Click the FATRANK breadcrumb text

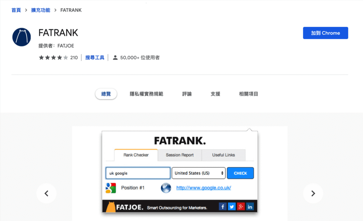pos(71,10)
